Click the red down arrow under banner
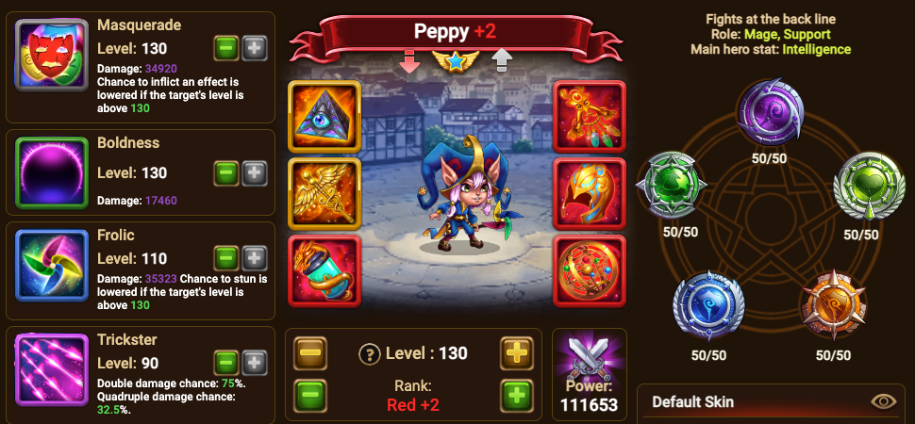 coord(409,60)
